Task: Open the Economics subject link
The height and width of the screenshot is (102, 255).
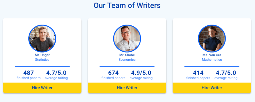Action: click(x=127, y=60)
